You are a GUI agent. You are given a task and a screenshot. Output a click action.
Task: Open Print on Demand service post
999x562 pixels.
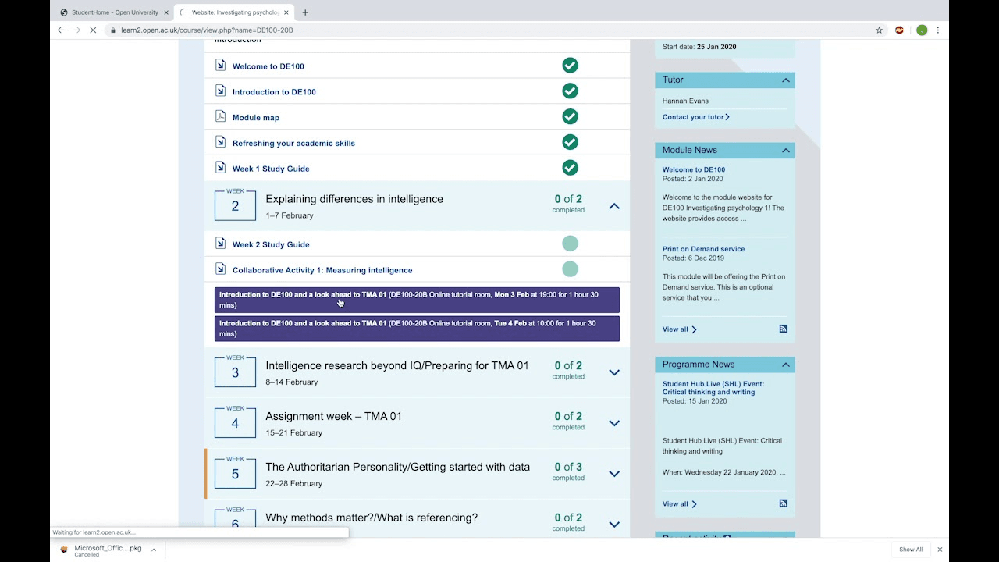[703, 249]
